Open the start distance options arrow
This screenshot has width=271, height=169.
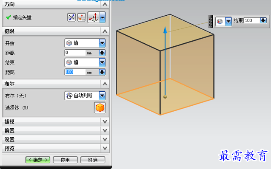pos(102,53)
